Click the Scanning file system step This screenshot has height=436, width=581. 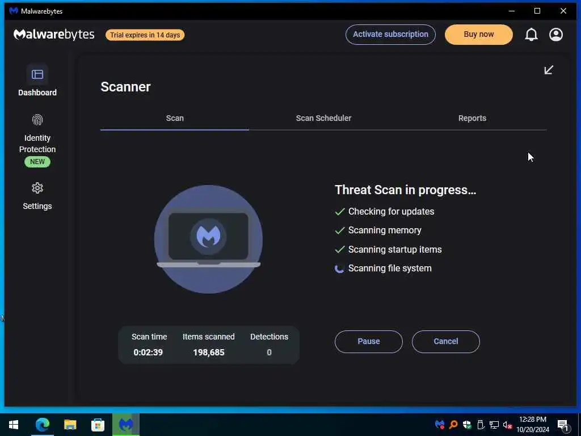click(x=383, y=269)
